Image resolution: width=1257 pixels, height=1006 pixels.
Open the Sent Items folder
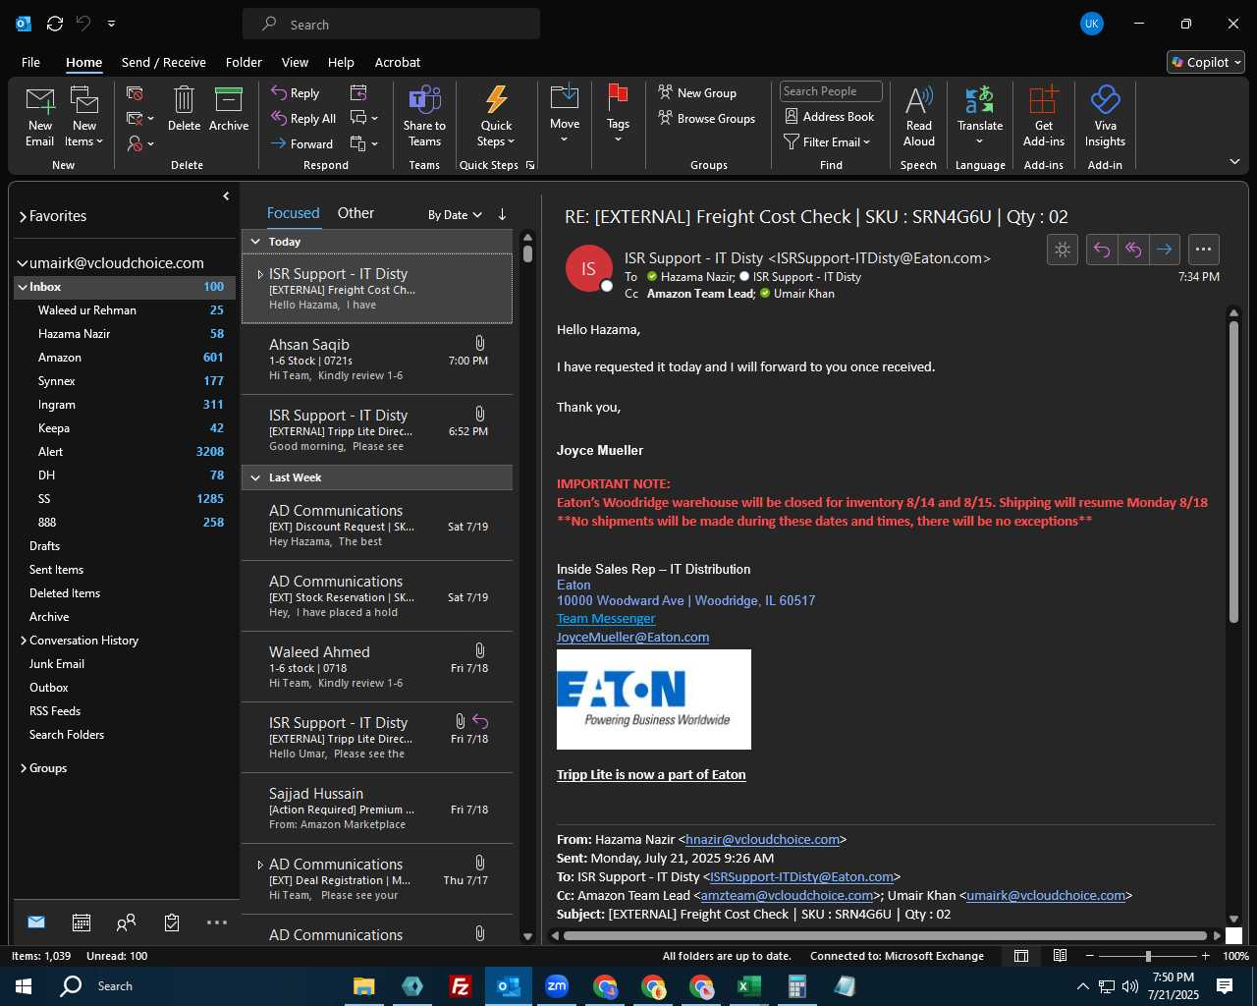(56, 570)
